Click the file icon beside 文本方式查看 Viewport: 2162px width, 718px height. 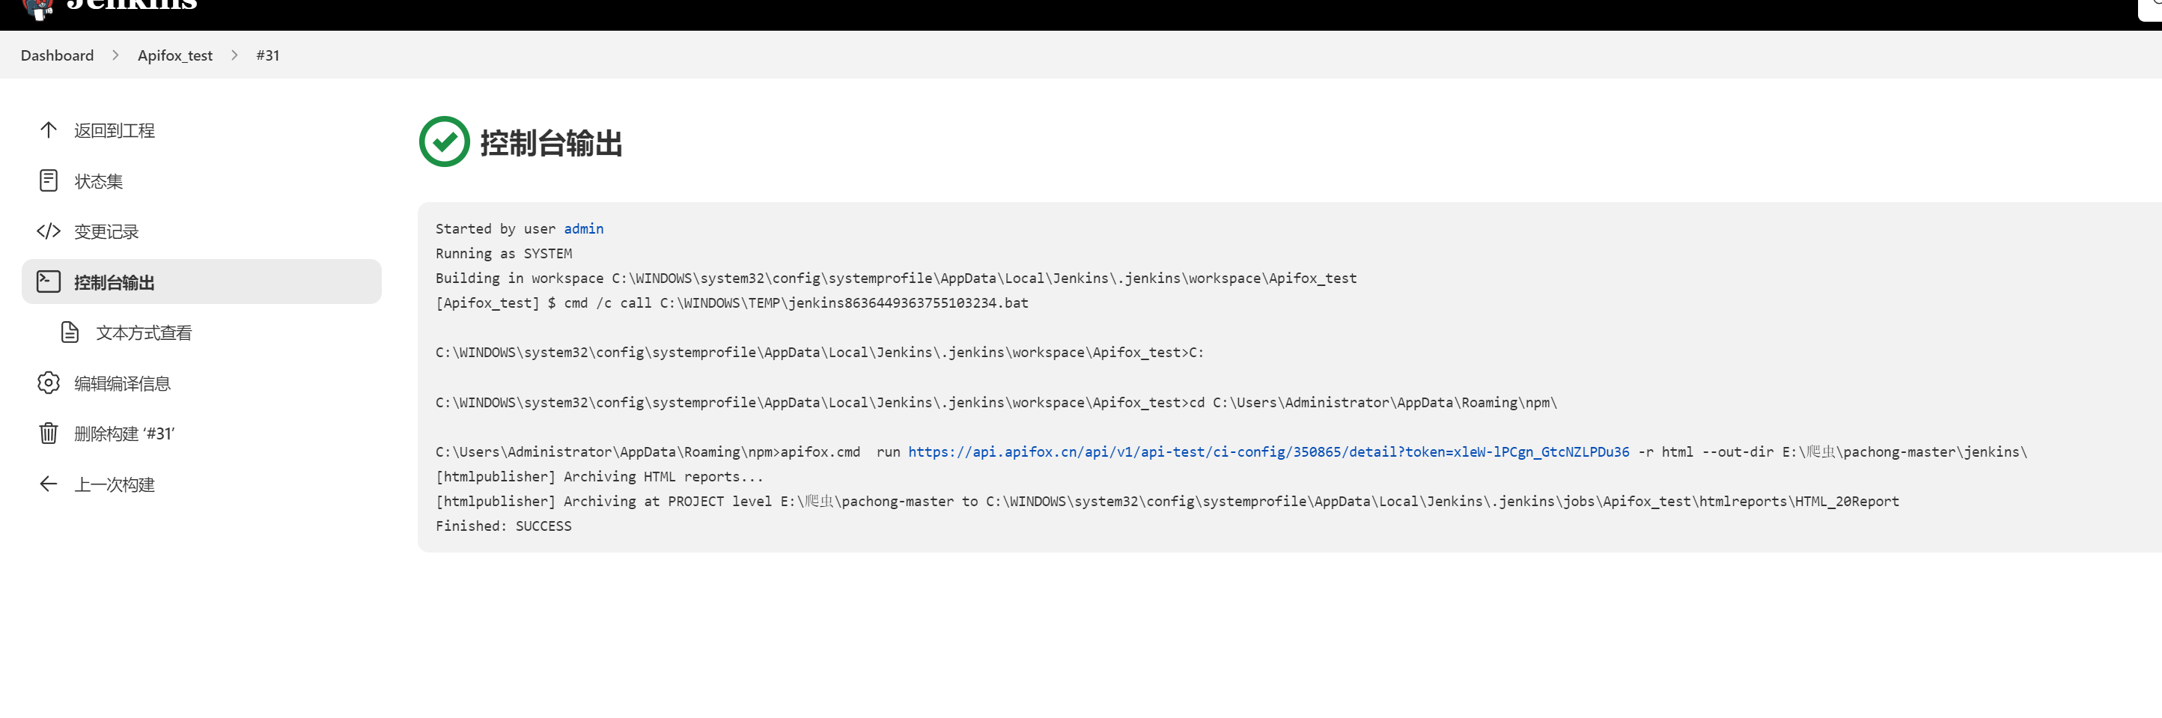pos(70,332)
